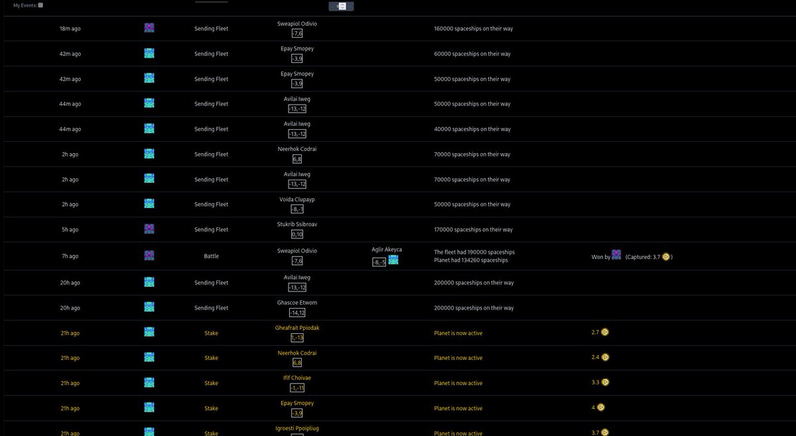This screenshot has width=796, height=436.
Task: Click avatar in 44m ago 40000 spaceships row
Action: [149, 129]
